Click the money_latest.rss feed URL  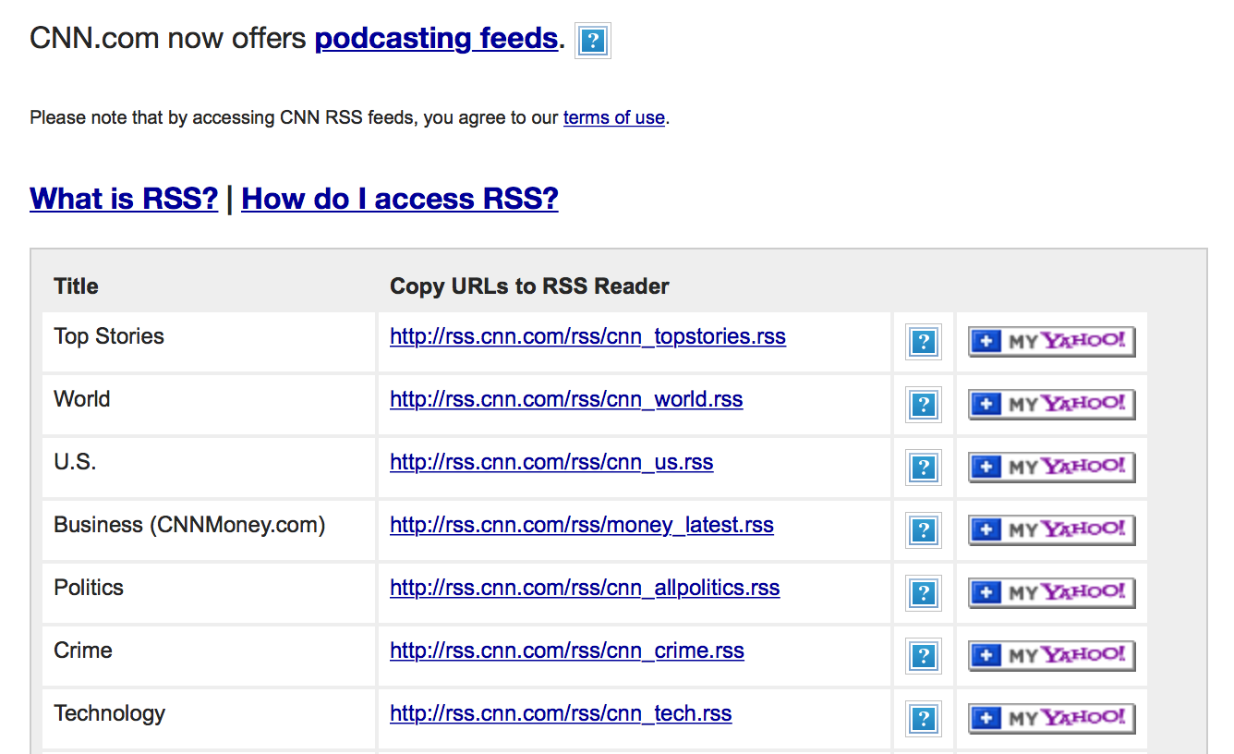(x=581, y=525)
